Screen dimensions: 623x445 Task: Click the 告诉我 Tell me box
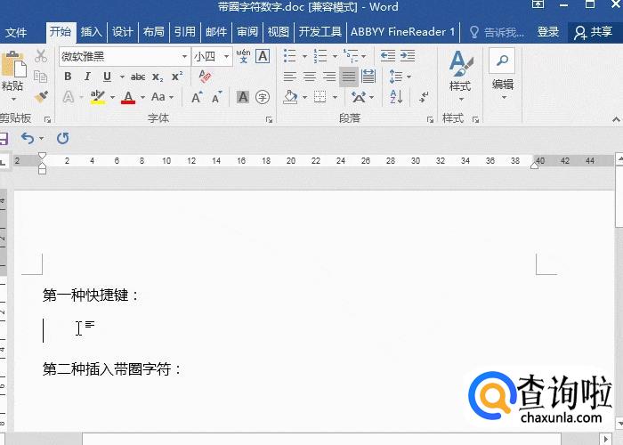click(497, 32)
